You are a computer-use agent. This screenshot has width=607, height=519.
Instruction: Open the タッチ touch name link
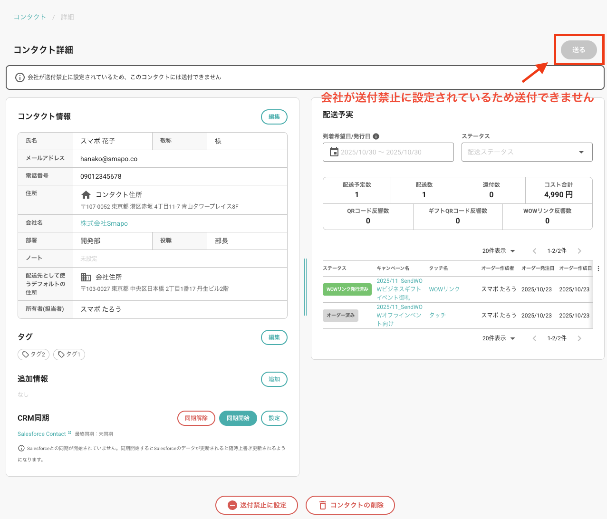point(437,316)
